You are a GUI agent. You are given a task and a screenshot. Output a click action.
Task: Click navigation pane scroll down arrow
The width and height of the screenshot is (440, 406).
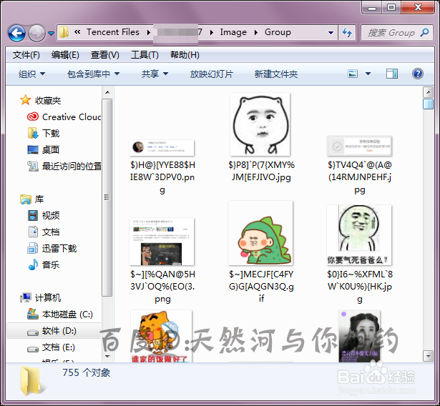(107, 357)
